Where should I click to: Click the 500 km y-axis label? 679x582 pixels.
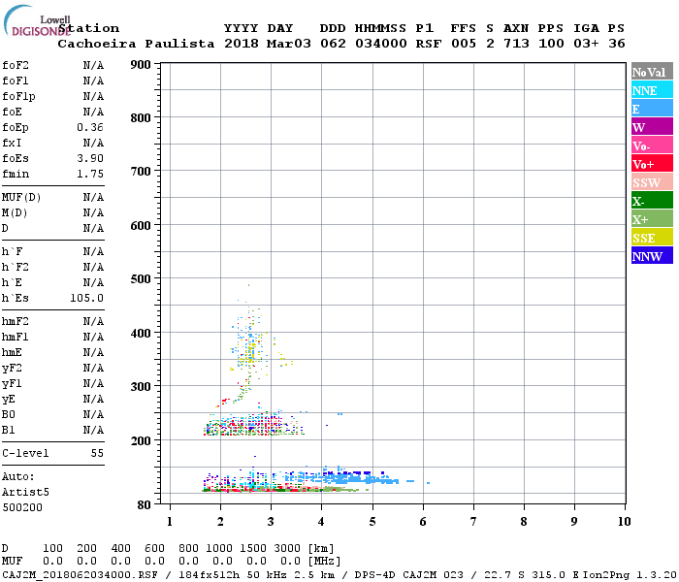(x=141, y=279)
